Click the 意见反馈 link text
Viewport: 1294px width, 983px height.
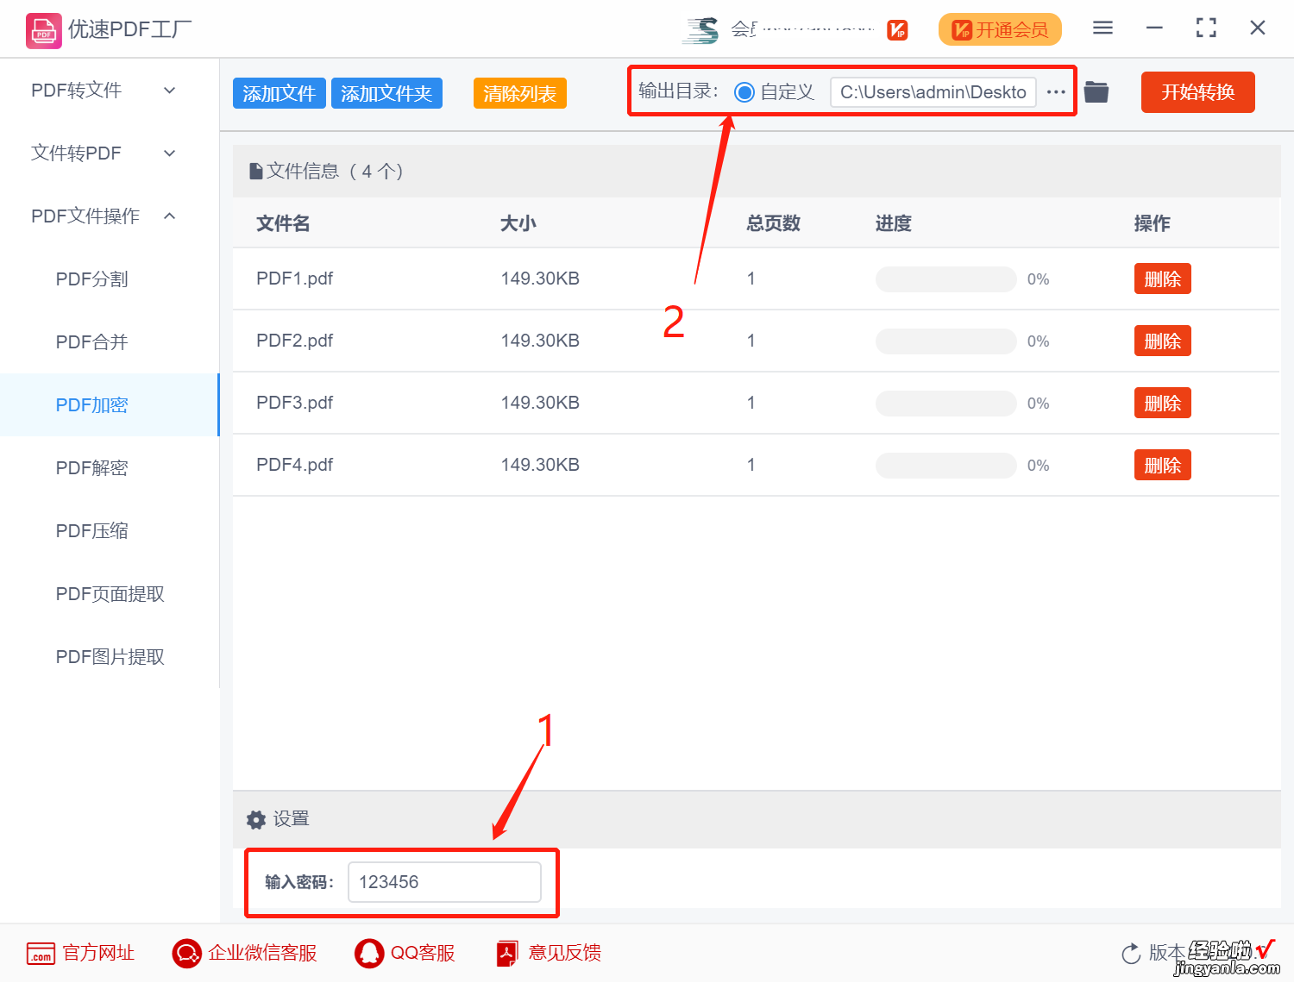click(565, 953)
